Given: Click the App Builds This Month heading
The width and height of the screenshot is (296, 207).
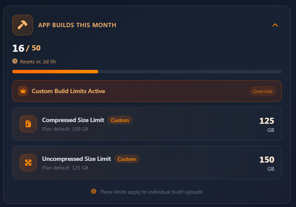Looking at the screenshot, I should coord(77,25).
